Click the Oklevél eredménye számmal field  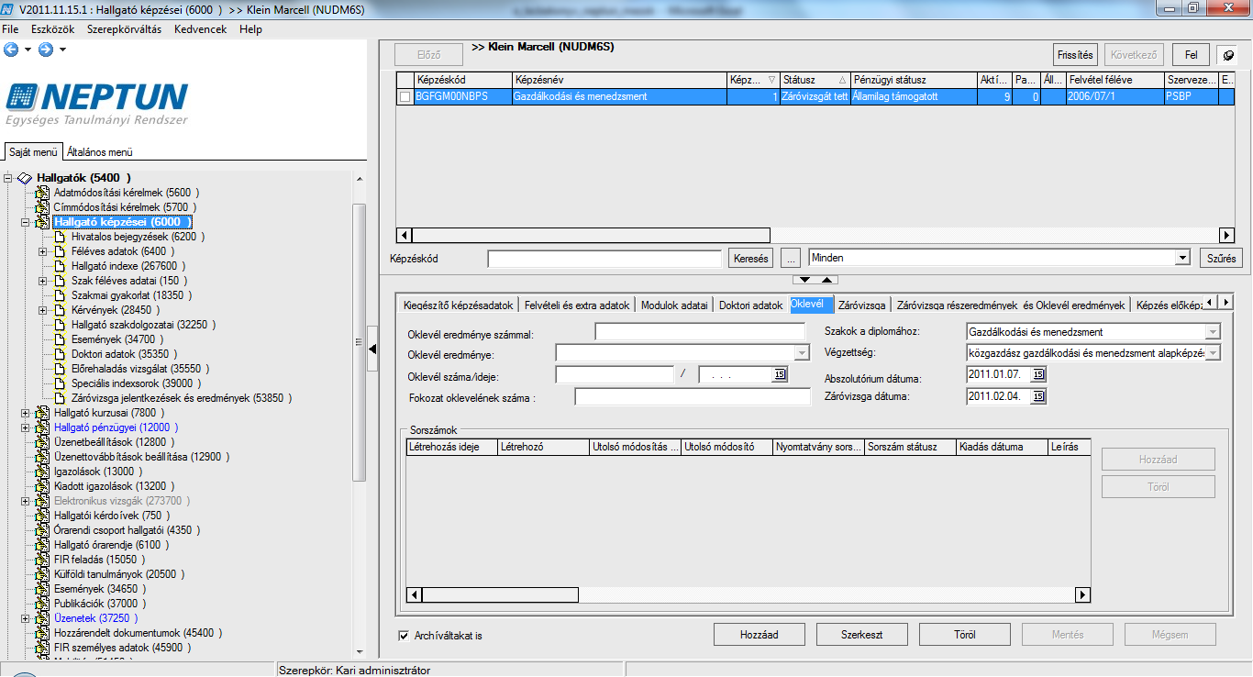(700, 332)
